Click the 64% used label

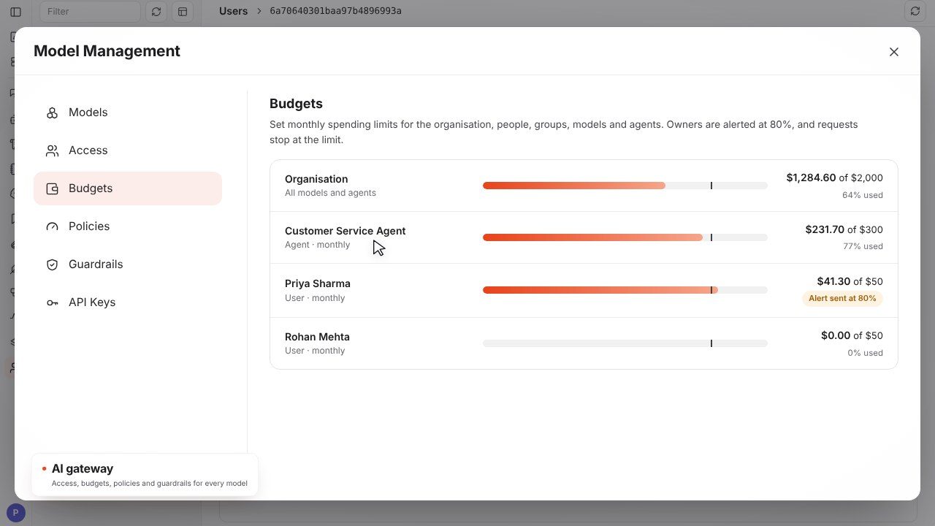[862, 195]
